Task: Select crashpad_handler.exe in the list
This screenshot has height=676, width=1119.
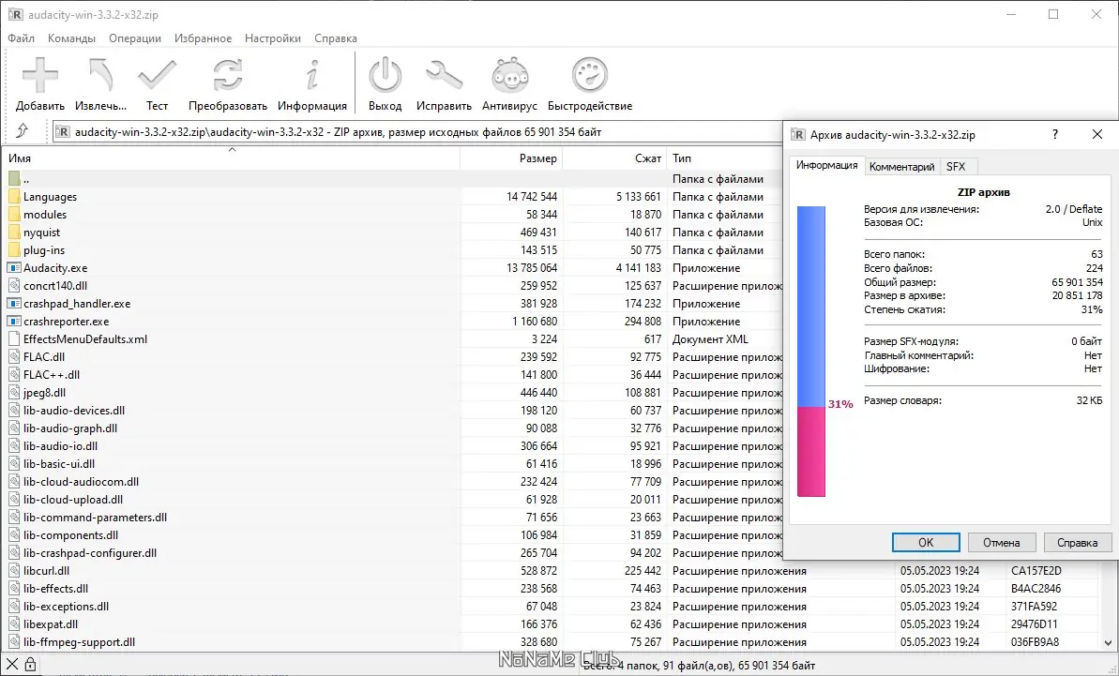Action: point(392,304)
